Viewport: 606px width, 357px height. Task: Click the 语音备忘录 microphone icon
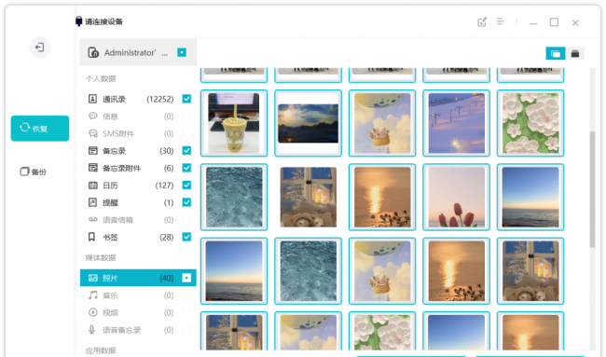[x=92, y=330]
